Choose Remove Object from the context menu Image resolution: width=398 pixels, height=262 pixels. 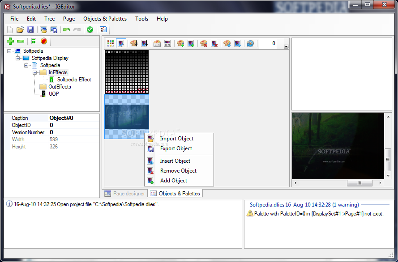point(179,171)
